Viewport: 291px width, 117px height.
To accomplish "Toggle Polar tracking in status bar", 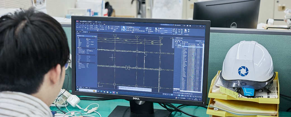I will coord(172,95).
